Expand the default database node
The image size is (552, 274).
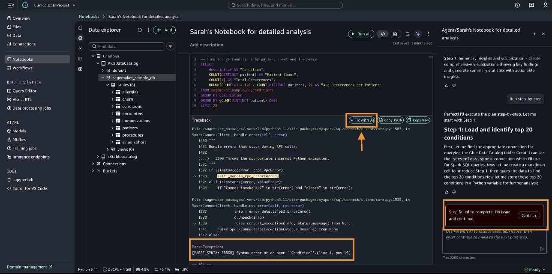tap(103, 70)
